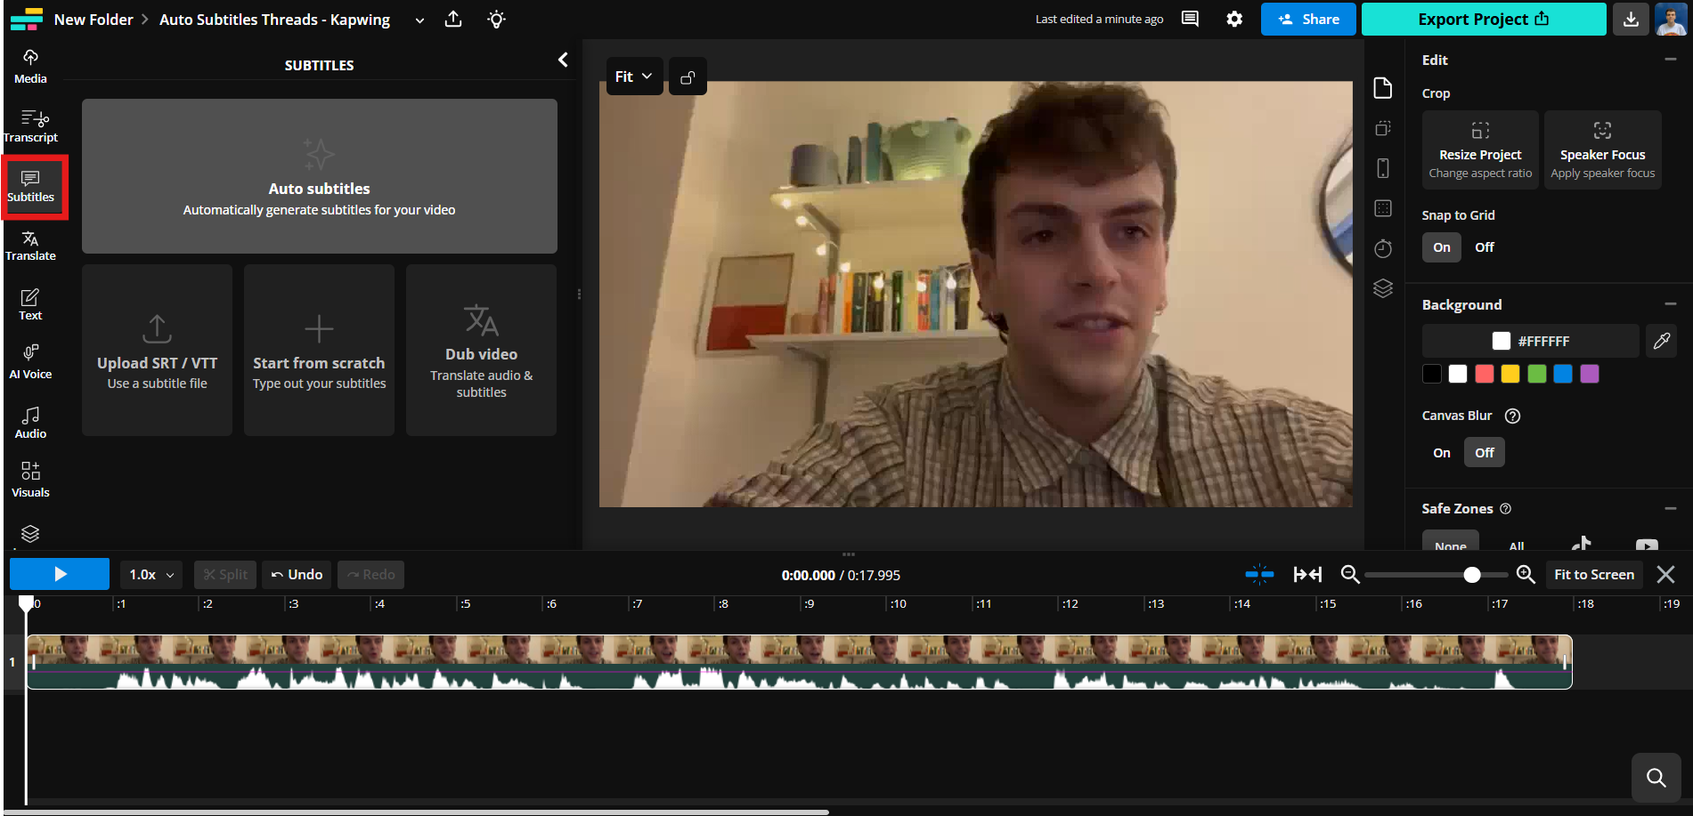The width and height of the screenshot is (1693, 816).
Task: Select the Transcript tool in the sidebar
Action: pyautogui.click(x=32, y=125)
